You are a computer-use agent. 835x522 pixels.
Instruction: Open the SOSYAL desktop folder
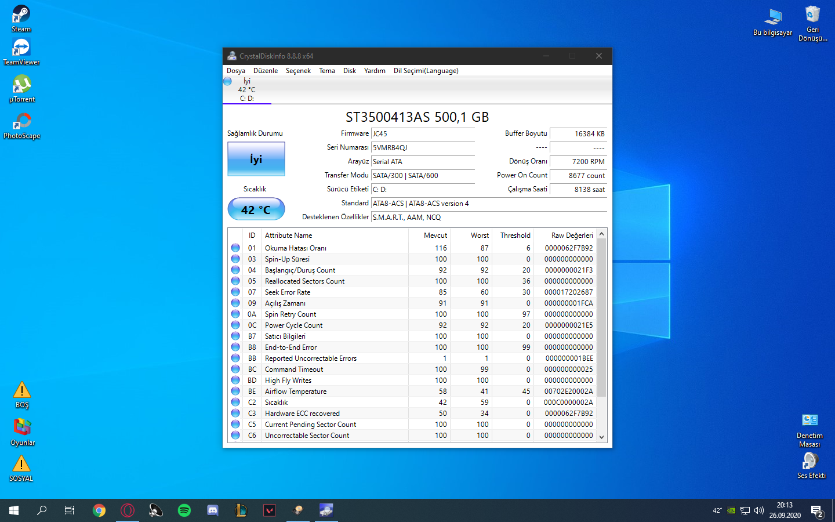point(21,469)
